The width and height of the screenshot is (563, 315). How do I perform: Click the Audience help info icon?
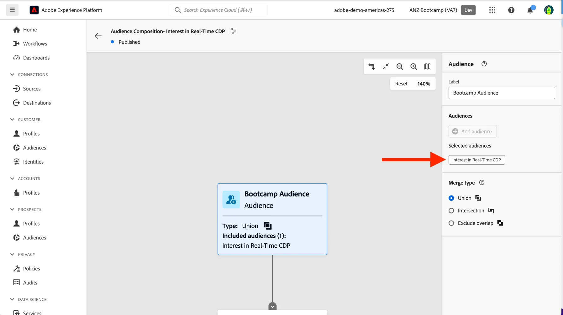484,64
